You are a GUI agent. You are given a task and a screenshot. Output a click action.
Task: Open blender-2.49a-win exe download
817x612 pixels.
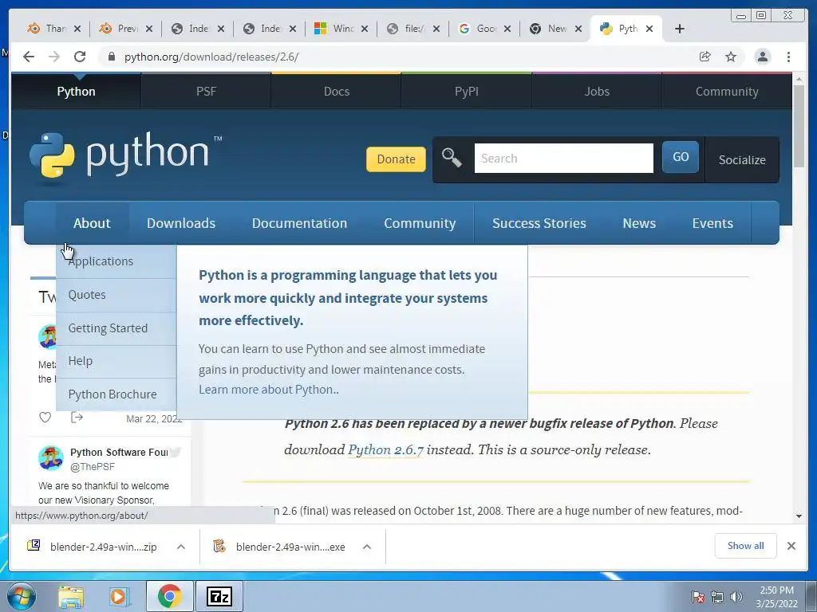point(290,547)
